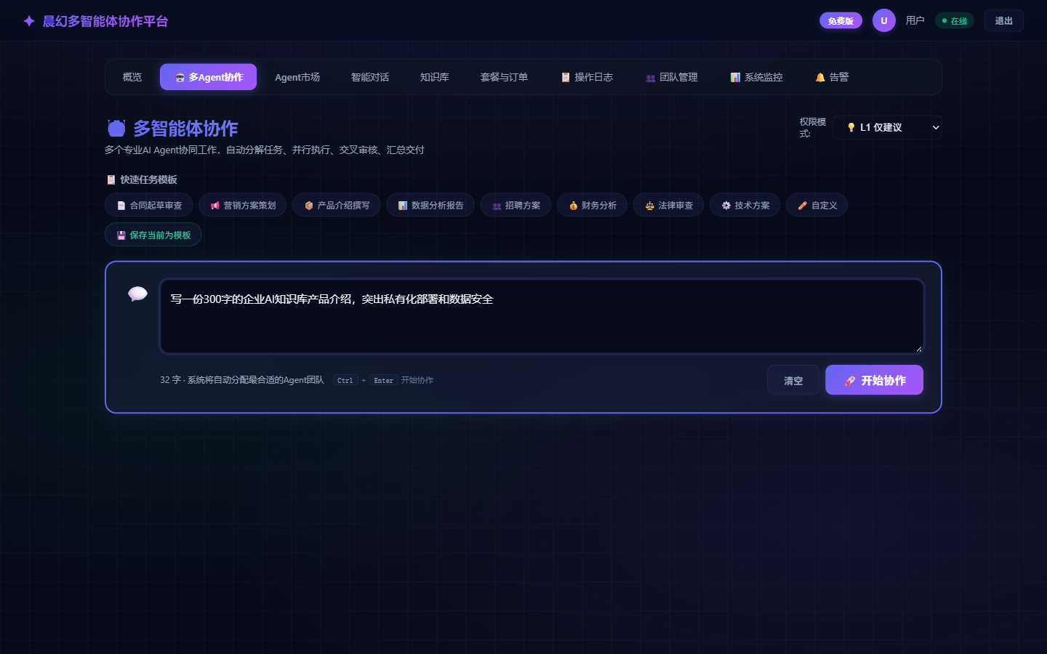Click the 告警 bell tab

tap(832, 77)
